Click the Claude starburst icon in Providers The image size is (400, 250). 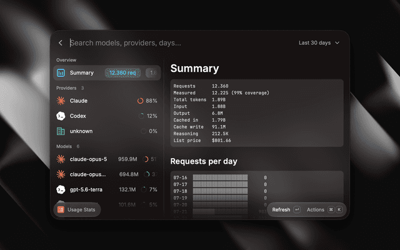(x=61, y=101)
